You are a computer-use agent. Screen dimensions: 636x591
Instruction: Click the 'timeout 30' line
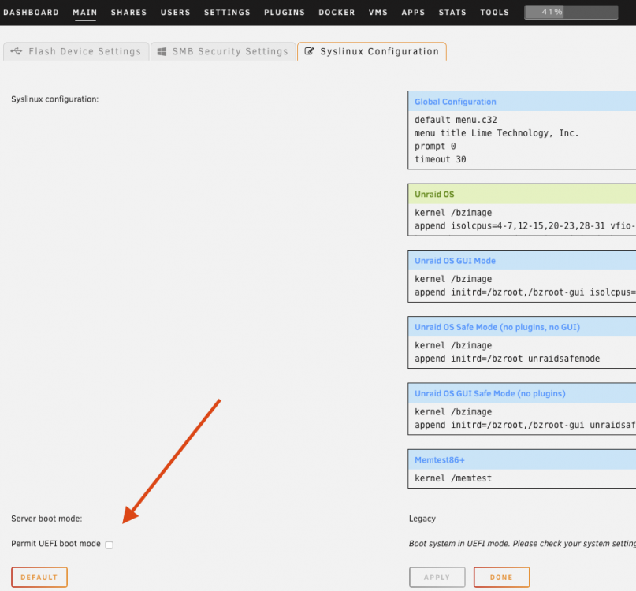point(440,159)
